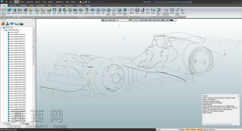
Task: Select the Mirror tool
Action: tap(148, 11)
